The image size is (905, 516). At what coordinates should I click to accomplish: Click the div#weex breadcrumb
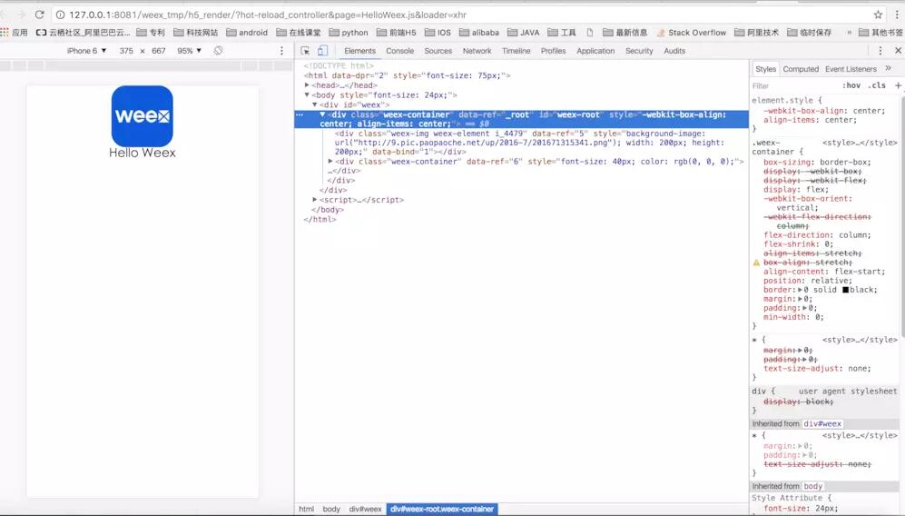(365, 509)
